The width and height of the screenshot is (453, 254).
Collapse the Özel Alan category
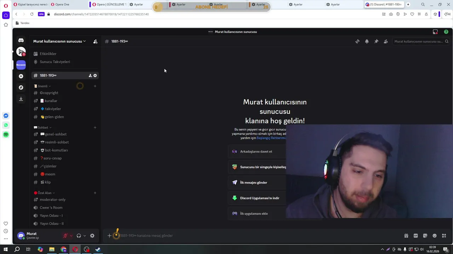45,193
